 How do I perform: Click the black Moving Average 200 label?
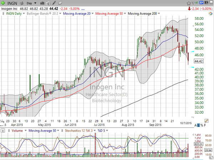coord(142,14)
